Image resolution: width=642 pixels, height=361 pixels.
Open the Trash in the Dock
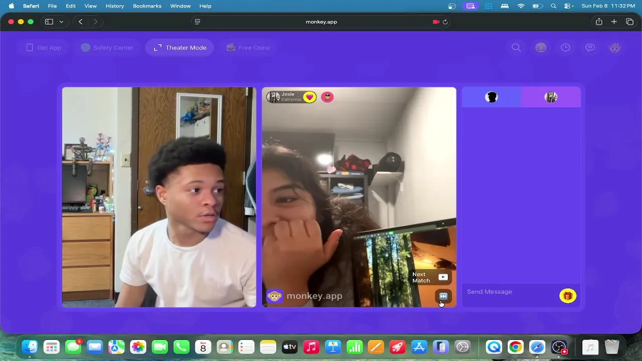[x=612, y=347]
